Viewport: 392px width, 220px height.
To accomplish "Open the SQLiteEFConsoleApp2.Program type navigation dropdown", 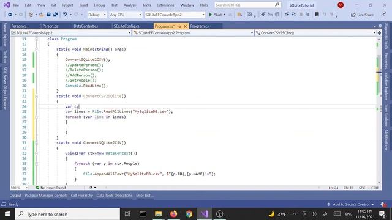I will click(x=193, y=32).
